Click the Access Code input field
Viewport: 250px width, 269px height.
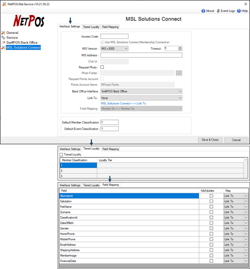pos(114,36)
